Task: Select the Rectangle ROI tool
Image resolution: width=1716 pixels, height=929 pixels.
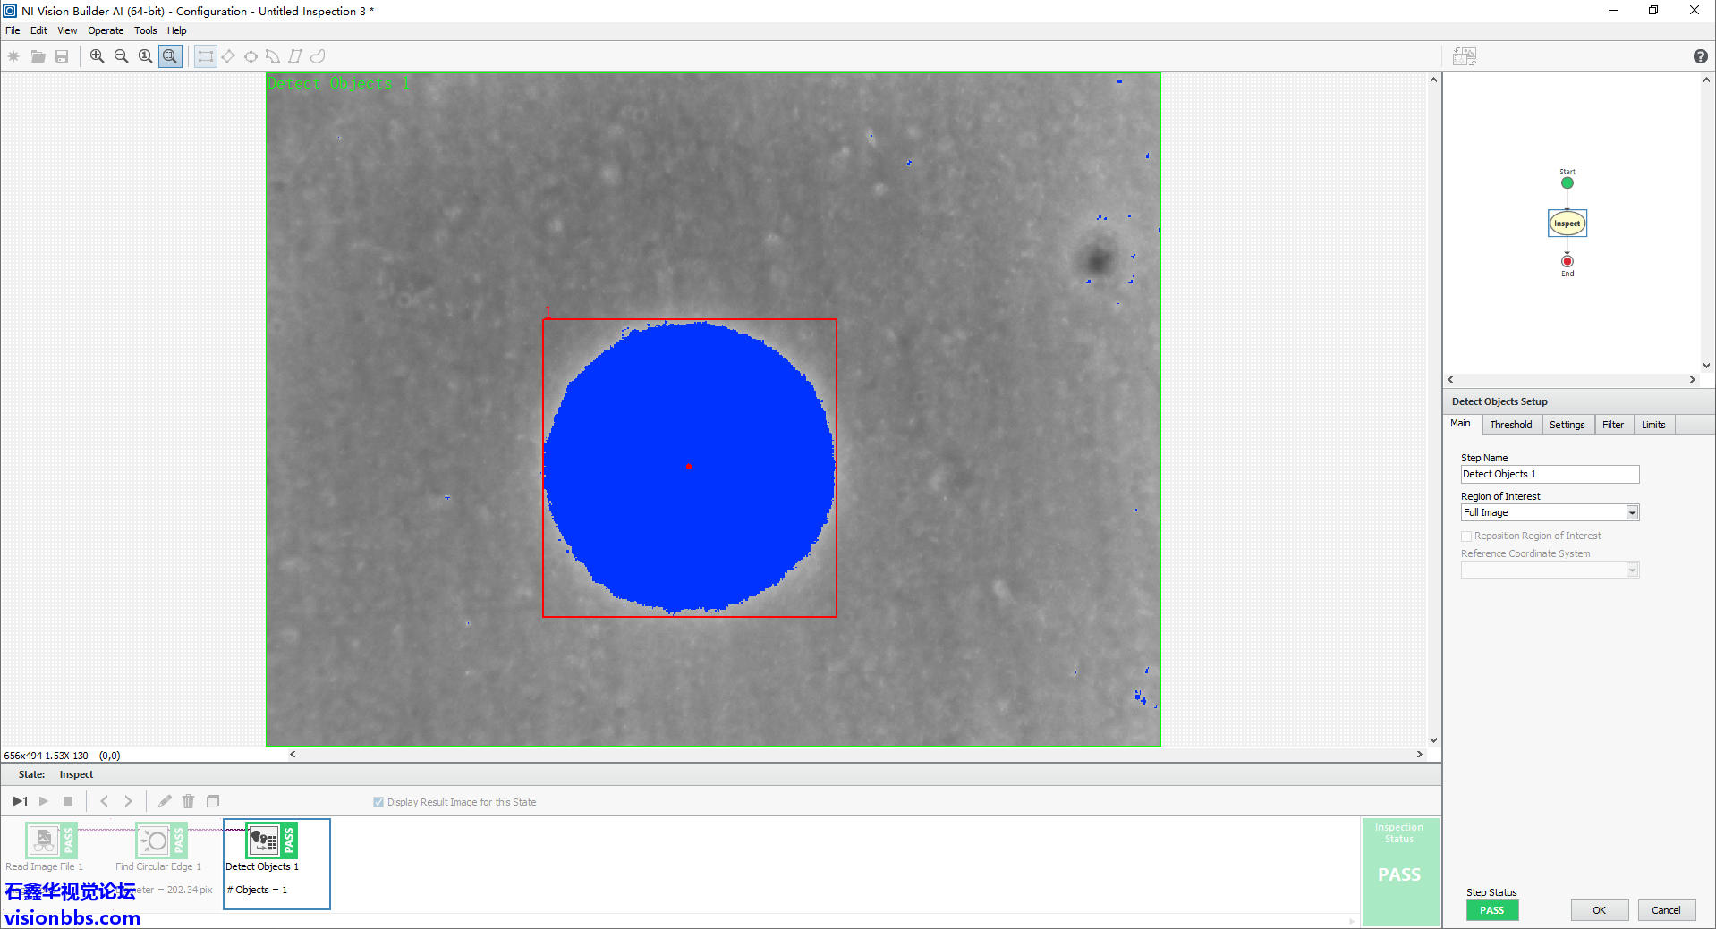Action: pos(206,56)
